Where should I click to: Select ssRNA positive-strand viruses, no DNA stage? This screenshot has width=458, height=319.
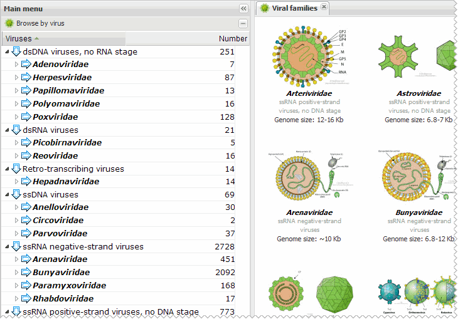110,311
